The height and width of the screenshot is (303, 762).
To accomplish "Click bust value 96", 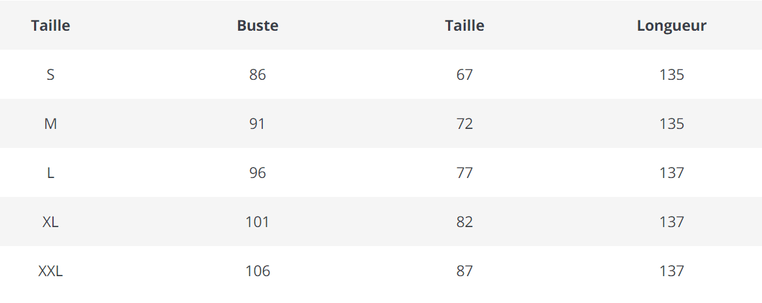I will click(x=258, y=173).
